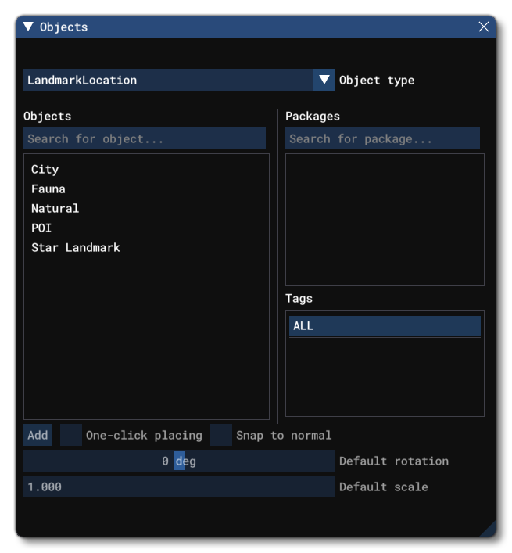The width and height of the screenshot is (512, 553).
Task: Open the Object type dropdown arrow
Action: coord(324,80)
